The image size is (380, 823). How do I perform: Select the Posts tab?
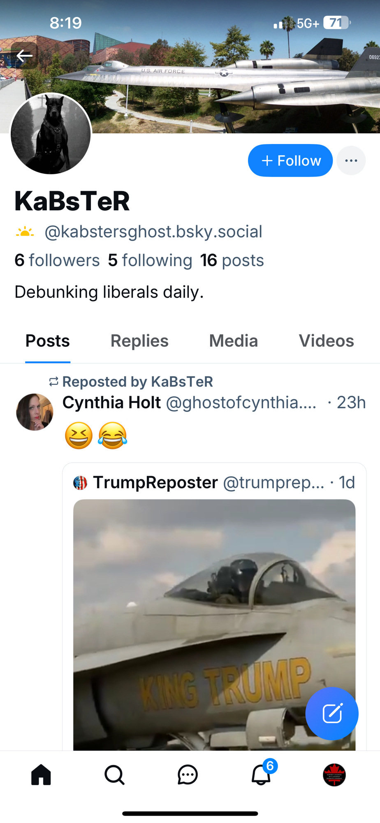coord(48,341)
